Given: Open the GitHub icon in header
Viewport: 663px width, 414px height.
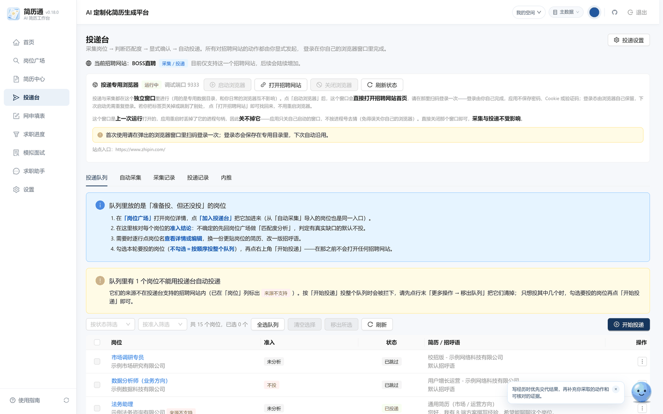Looking at the screenshot, I should coord(614,12).
